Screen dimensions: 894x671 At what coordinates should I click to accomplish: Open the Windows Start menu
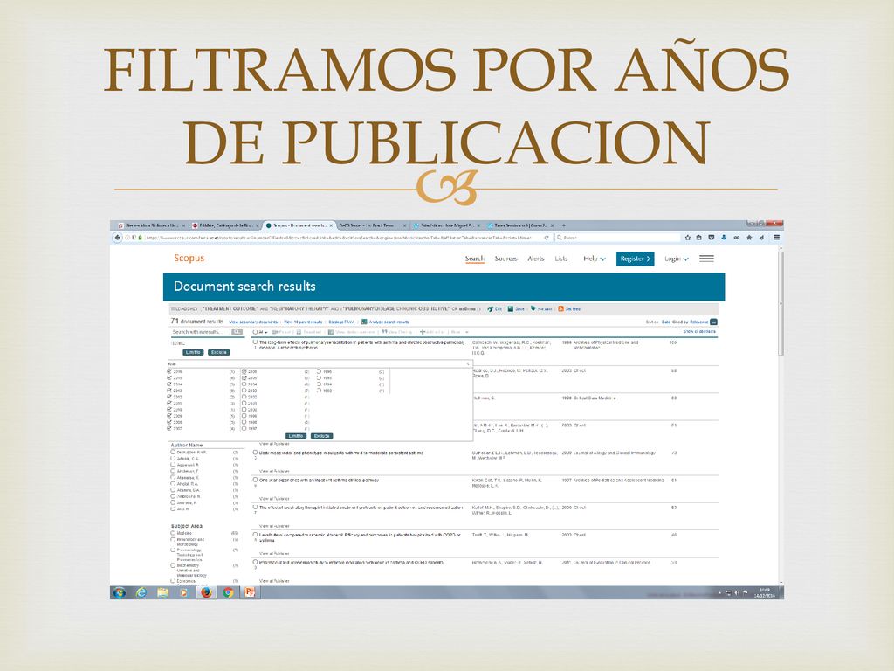(119, 593)
